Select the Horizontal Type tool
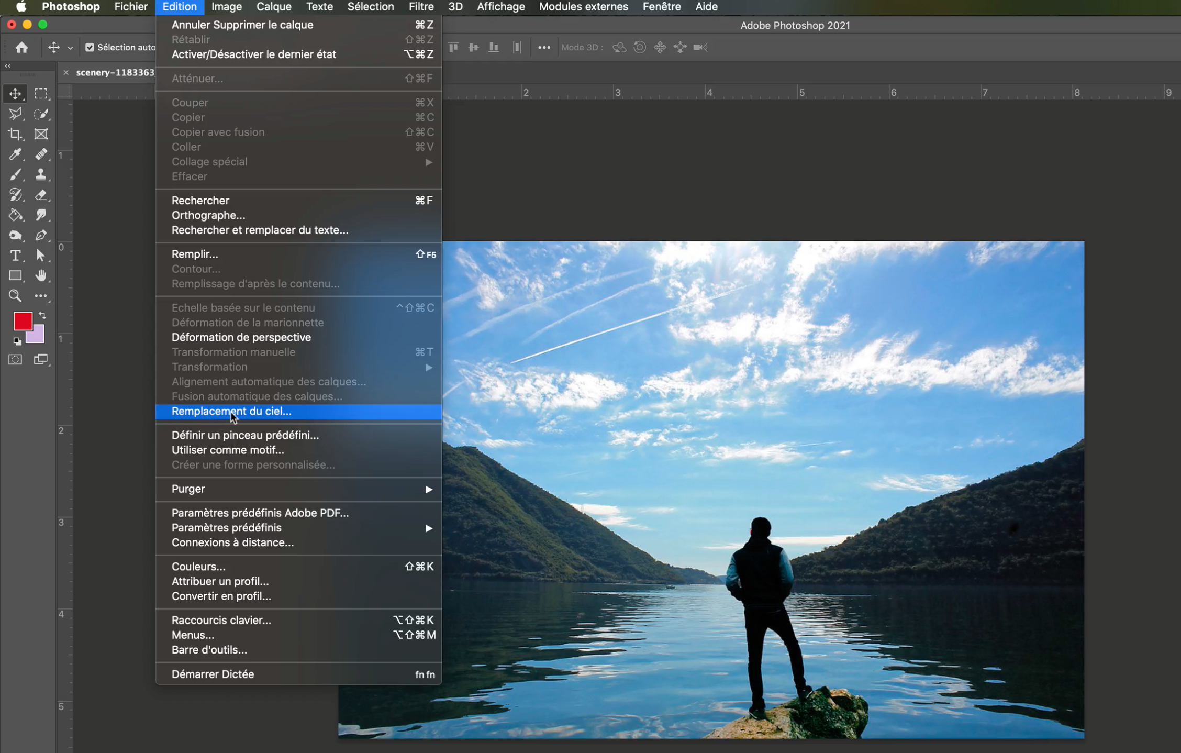 point(15,256)
